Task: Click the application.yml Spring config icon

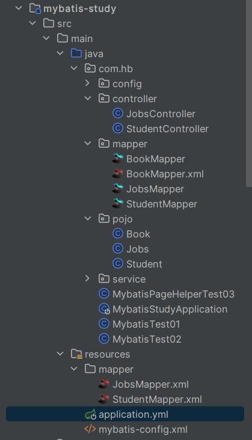Action: click(x=90, y=414)
